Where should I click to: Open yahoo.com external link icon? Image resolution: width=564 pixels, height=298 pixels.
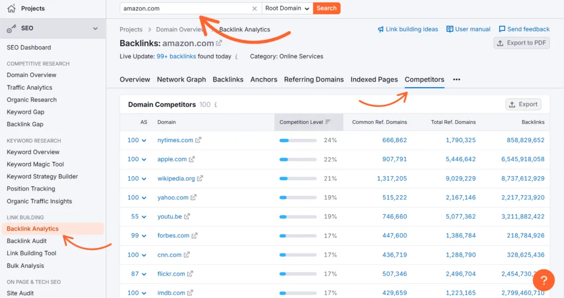(x=193, y=197)
